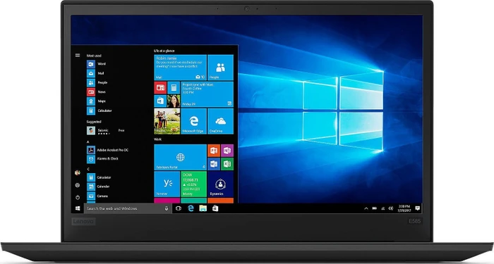
Task: Open the OneDrive tile
Action: click(220, 121)
